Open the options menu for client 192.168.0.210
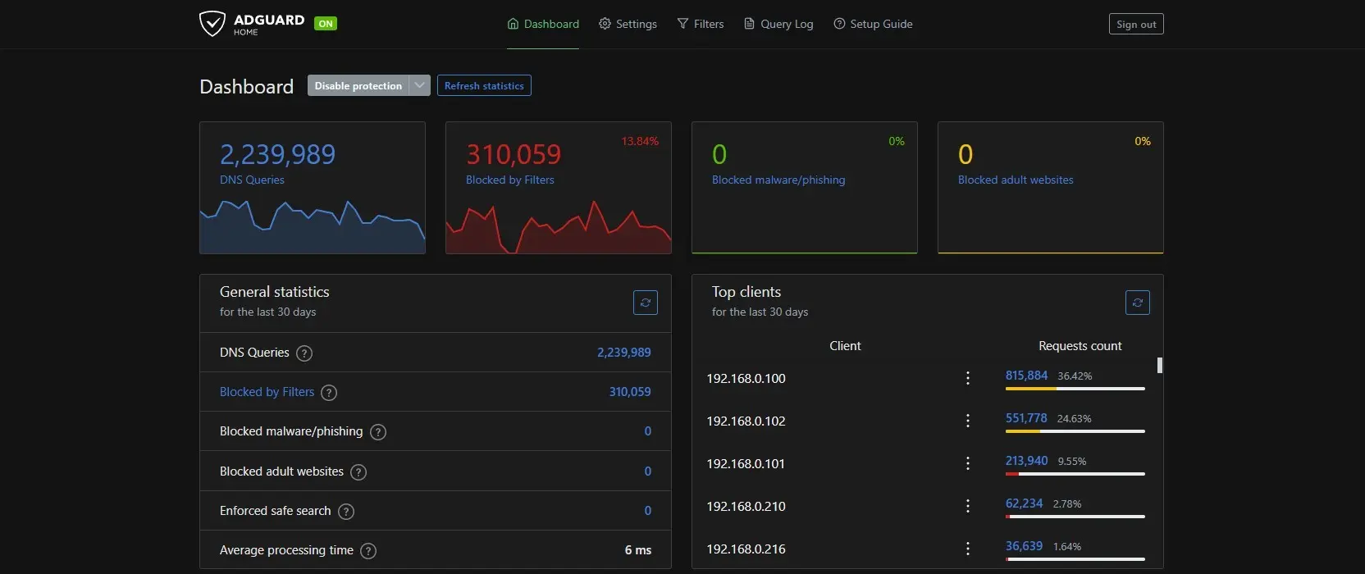The height and width of the screenshot is (574, 1365). click(x=968, y=506)
